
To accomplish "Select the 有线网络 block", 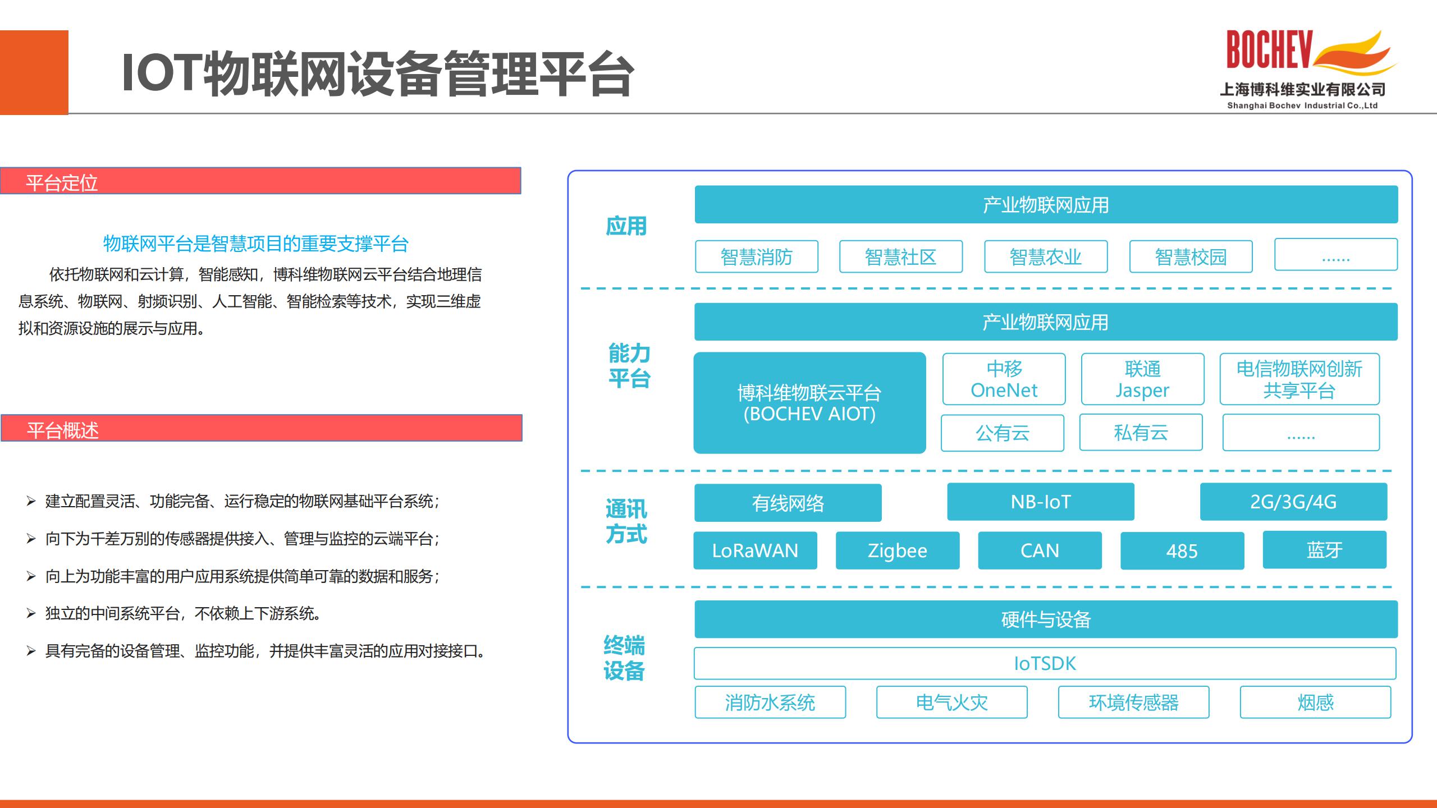I will 788,503.
